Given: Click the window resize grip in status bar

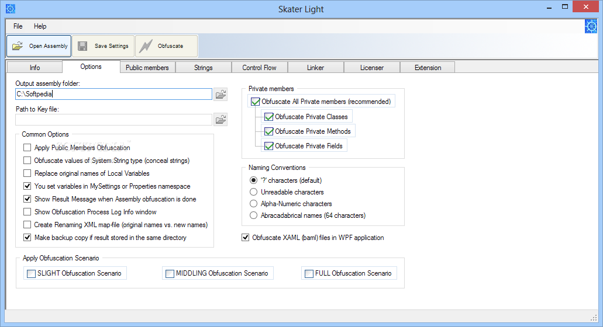Looking at the screenshot, I should [594, 318].
